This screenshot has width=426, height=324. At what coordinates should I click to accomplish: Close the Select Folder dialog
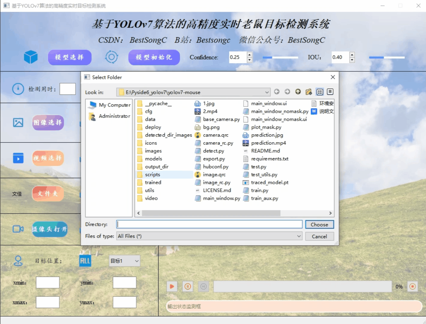coord(333,77)
